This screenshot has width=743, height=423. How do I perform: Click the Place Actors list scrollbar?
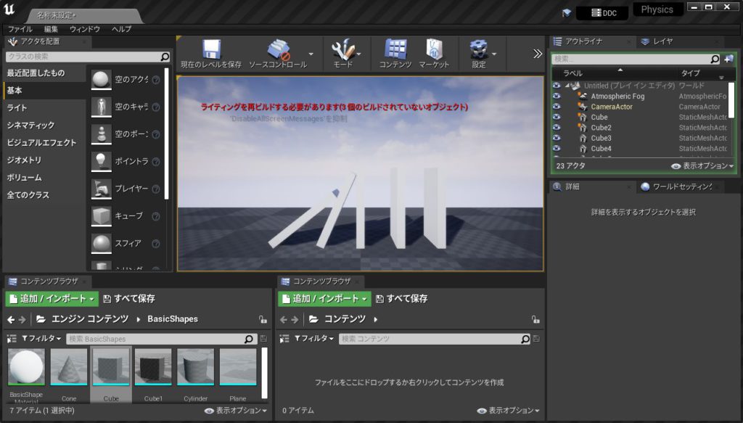point(166,134)
